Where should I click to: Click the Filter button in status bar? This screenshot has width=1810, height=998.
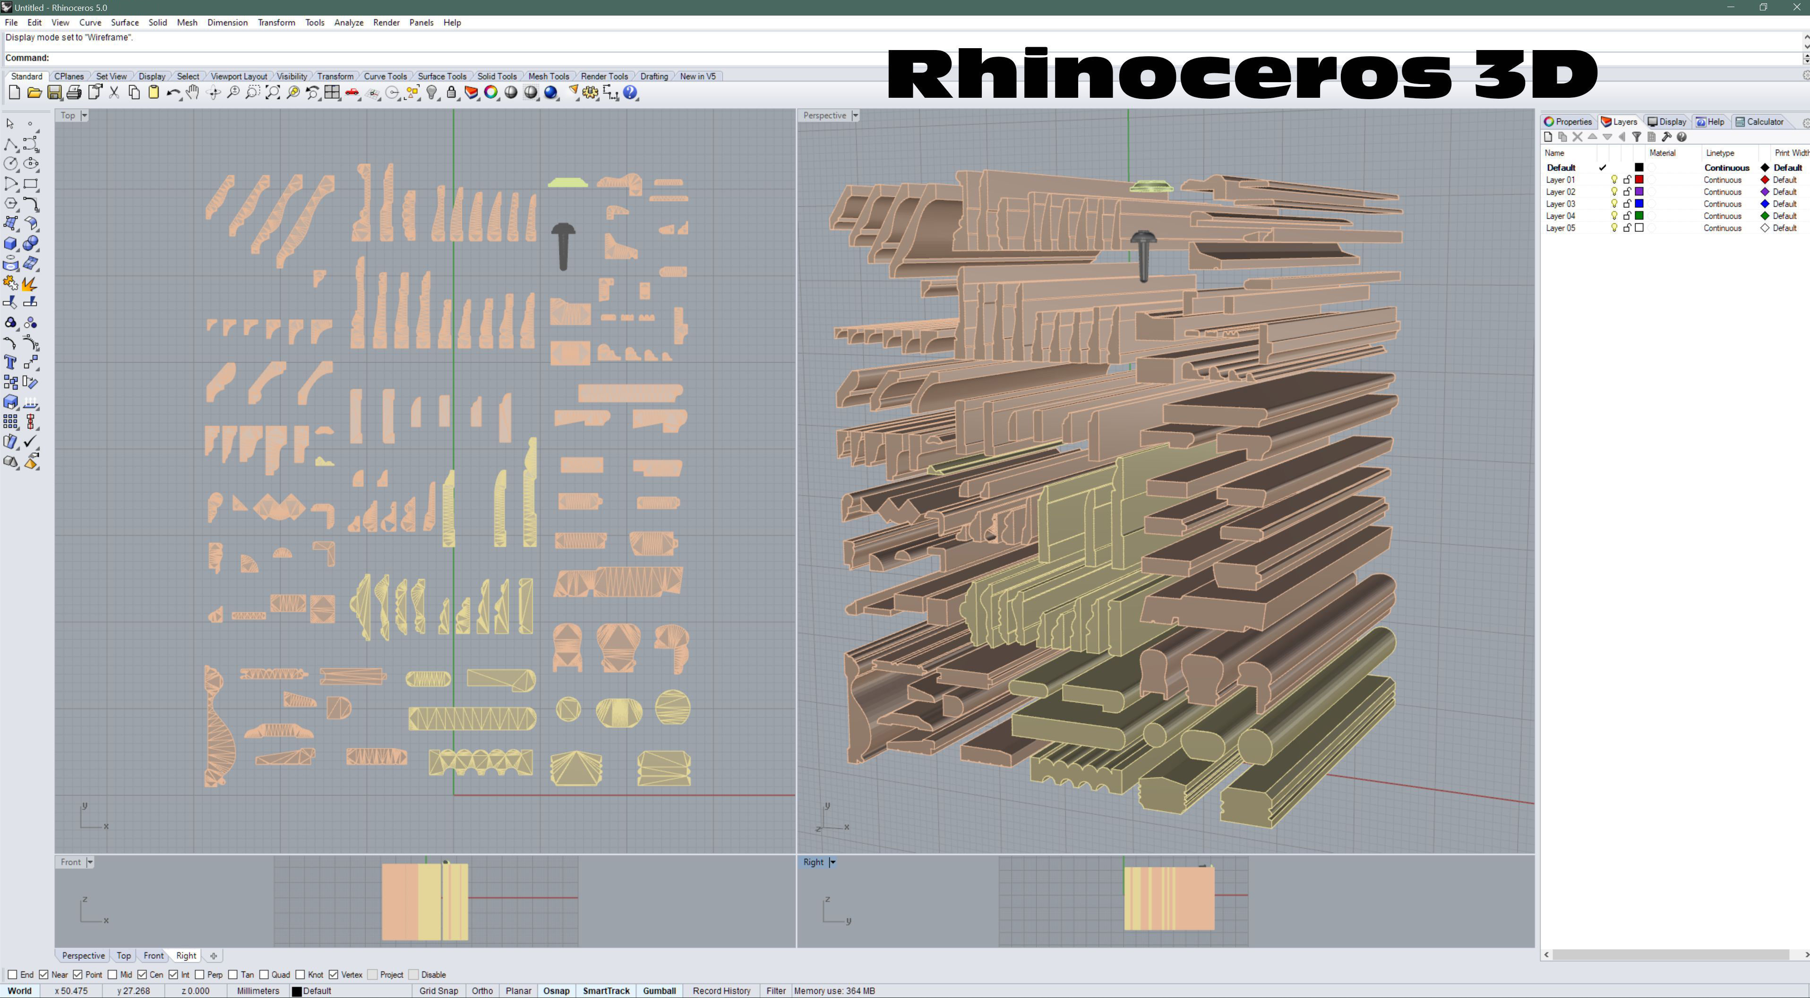tap(776, 991)
